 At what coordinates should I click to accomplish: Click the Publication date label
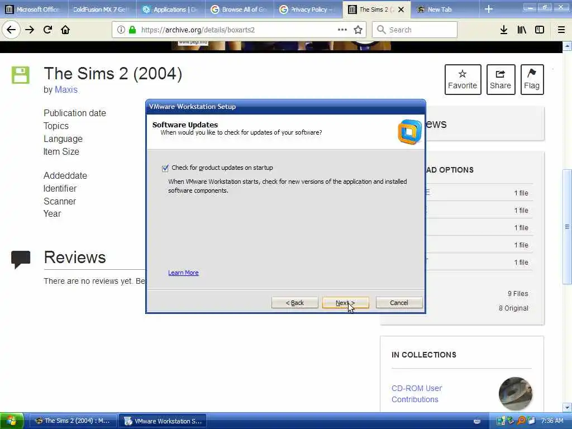coord(75,113)
